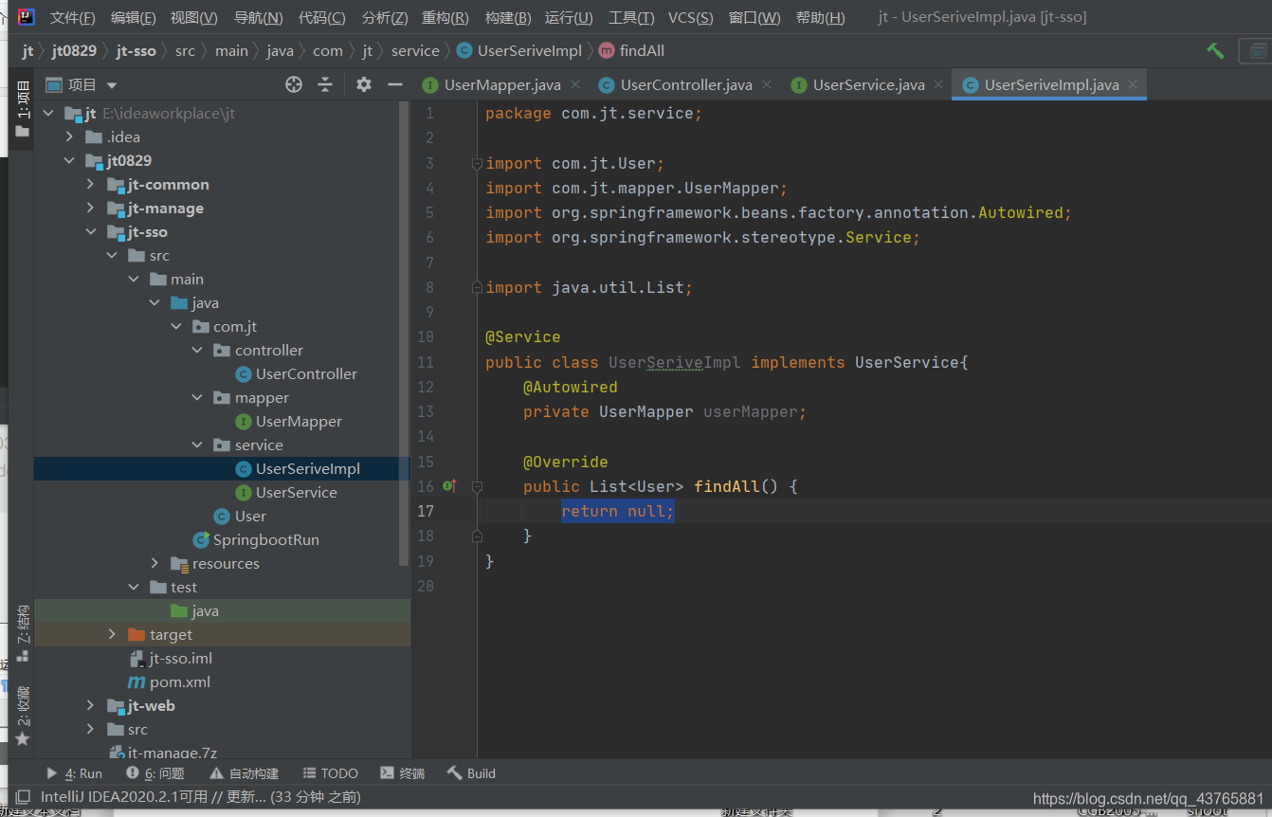Hide the project panel with minus icon
The height and width of the screenshot is (817, 1272).
(x=395, y=84)
